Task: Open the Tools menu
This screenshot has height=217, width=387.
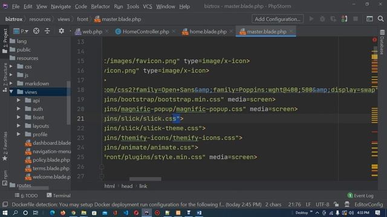Action: (x=133, y=7)
